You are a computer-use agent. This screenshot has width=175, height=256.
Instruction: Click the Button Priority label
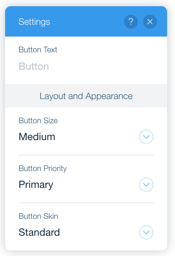click(x=43, y=169)
